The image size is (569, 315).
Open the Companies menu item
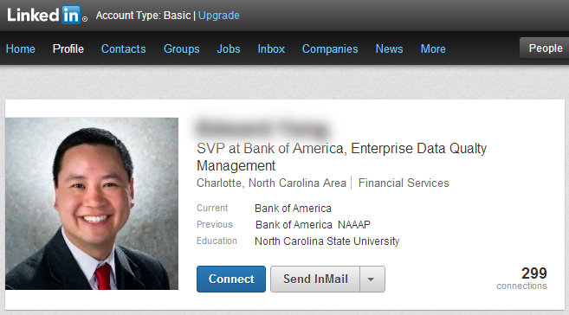[330, 48]
